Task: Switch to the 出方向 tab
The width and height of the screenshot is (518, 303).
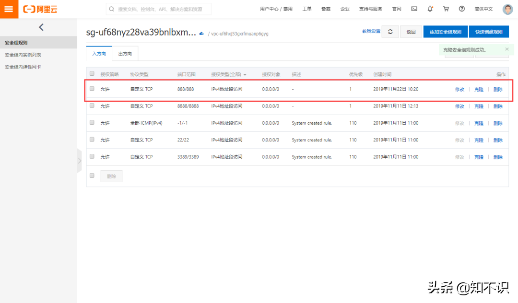Action: 125,54
